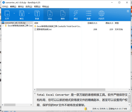Screen dimensions: 132x112
Task: Open the 查找(I) menu
Action: click(21, 6)
